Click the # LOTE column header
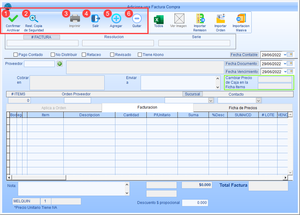300x215 pixels. (x=268, y=115)
